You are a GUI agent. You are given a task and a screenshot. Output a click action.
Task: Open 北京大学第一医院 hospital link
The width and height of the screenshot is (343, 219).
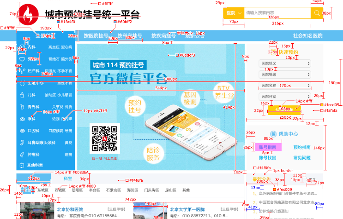(187, 209)
